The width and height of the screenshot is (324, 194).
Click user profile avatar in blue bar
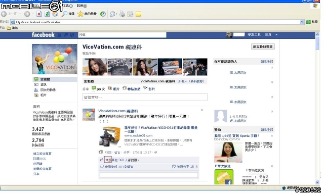(229, 35)
